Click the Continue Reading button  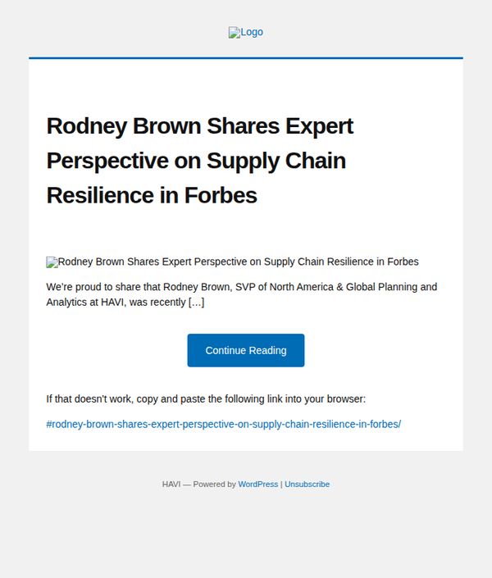246,351
